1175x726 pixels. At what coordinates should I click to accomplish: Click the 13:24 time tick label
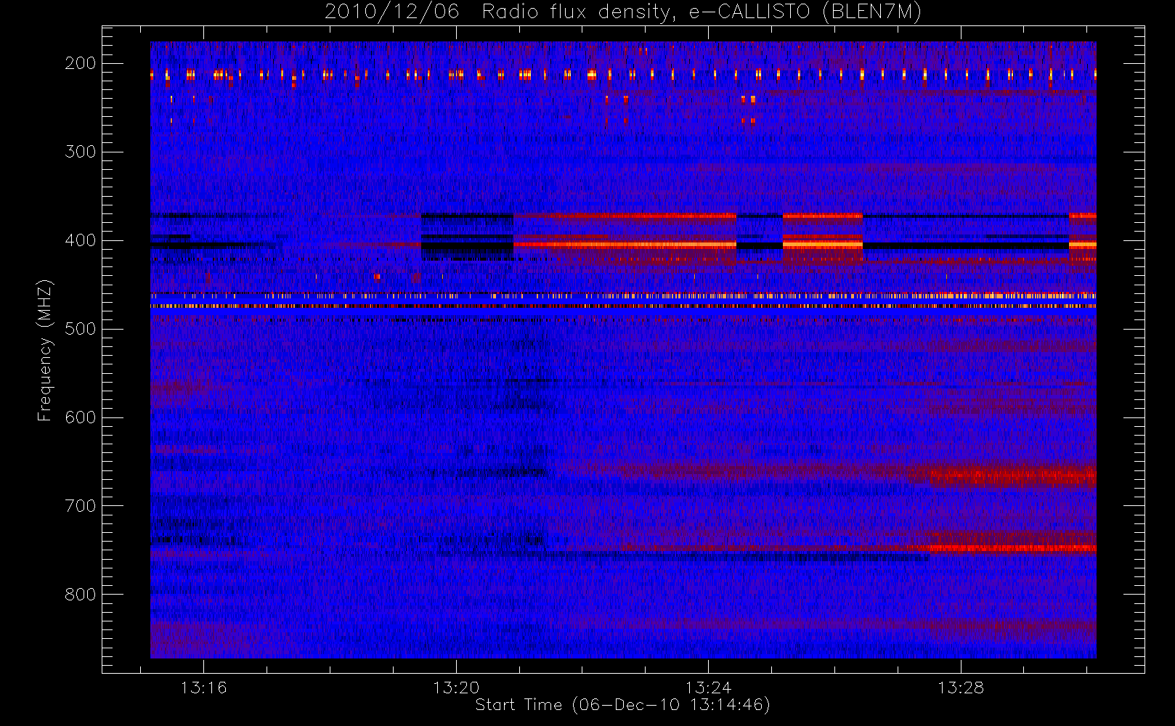click(709, 688)
